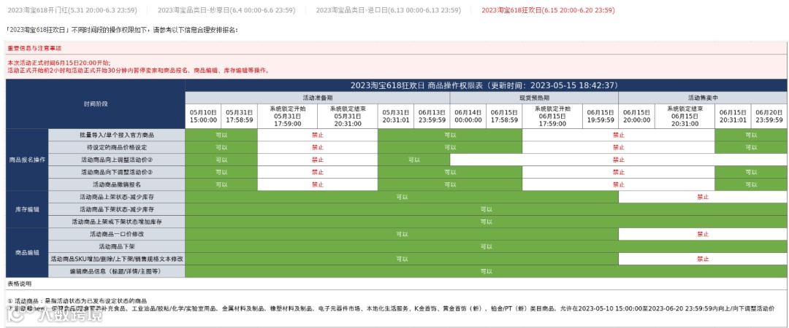Select the 05月31日 20:31:01 time cell
Image resolution: width=789 pixels, height=328 pixels.
tap(395, 116)
